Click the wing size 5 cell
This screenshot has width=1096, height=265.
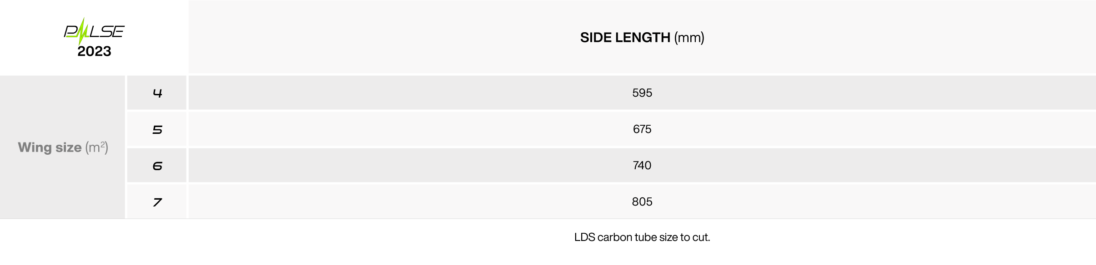pyautogui.click(x=157, y=129)
